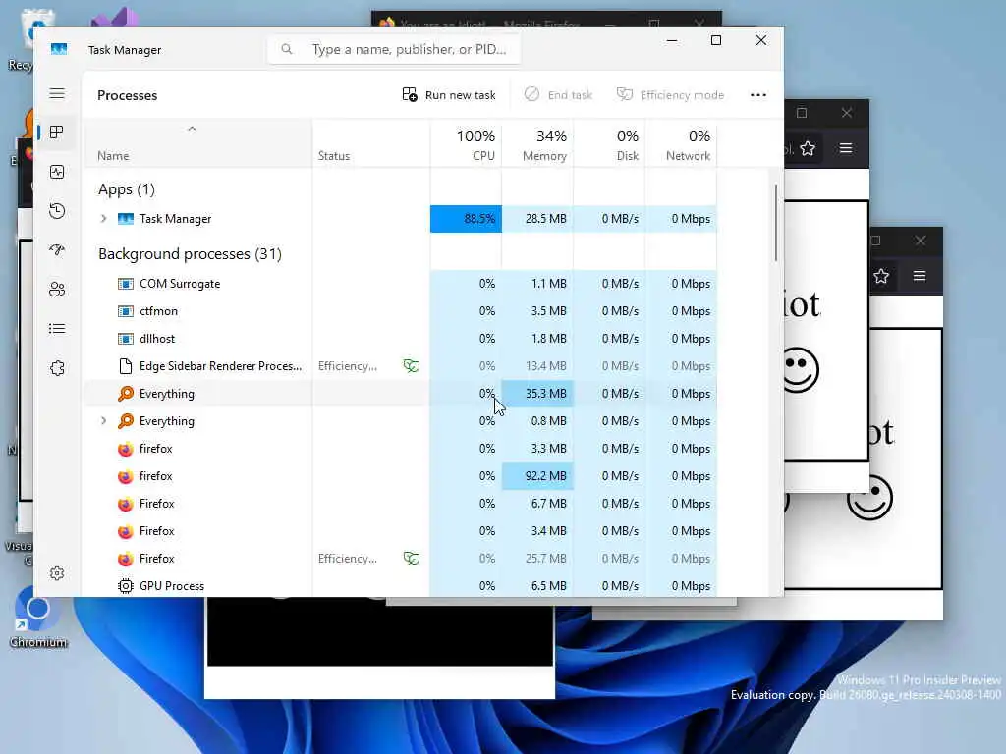Sort processes by Memory column
The height and width of the screenshot is (754, 1006).
(537, 145)
